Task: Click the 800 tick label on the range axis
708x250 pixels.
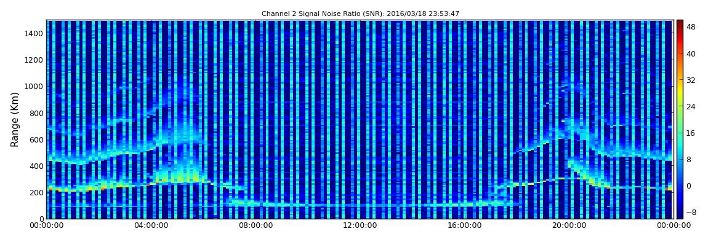Action: (36, 113)
